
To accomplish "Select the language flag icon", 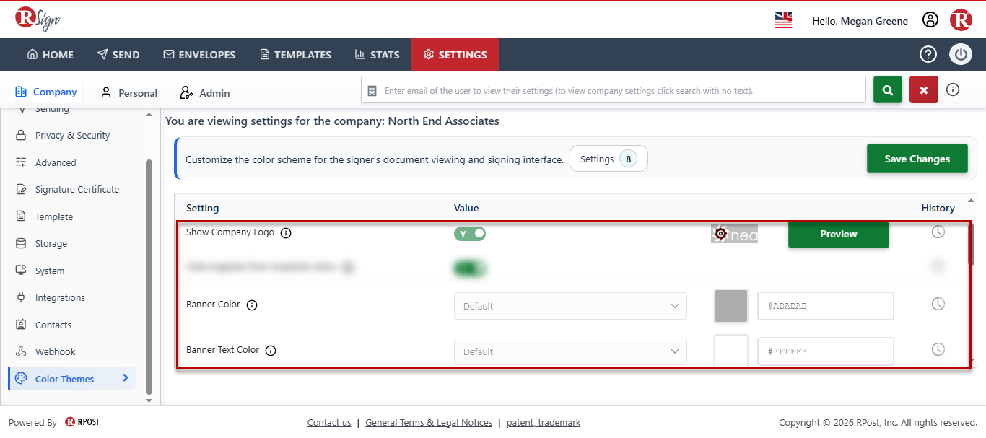I will tap(783, 20).
